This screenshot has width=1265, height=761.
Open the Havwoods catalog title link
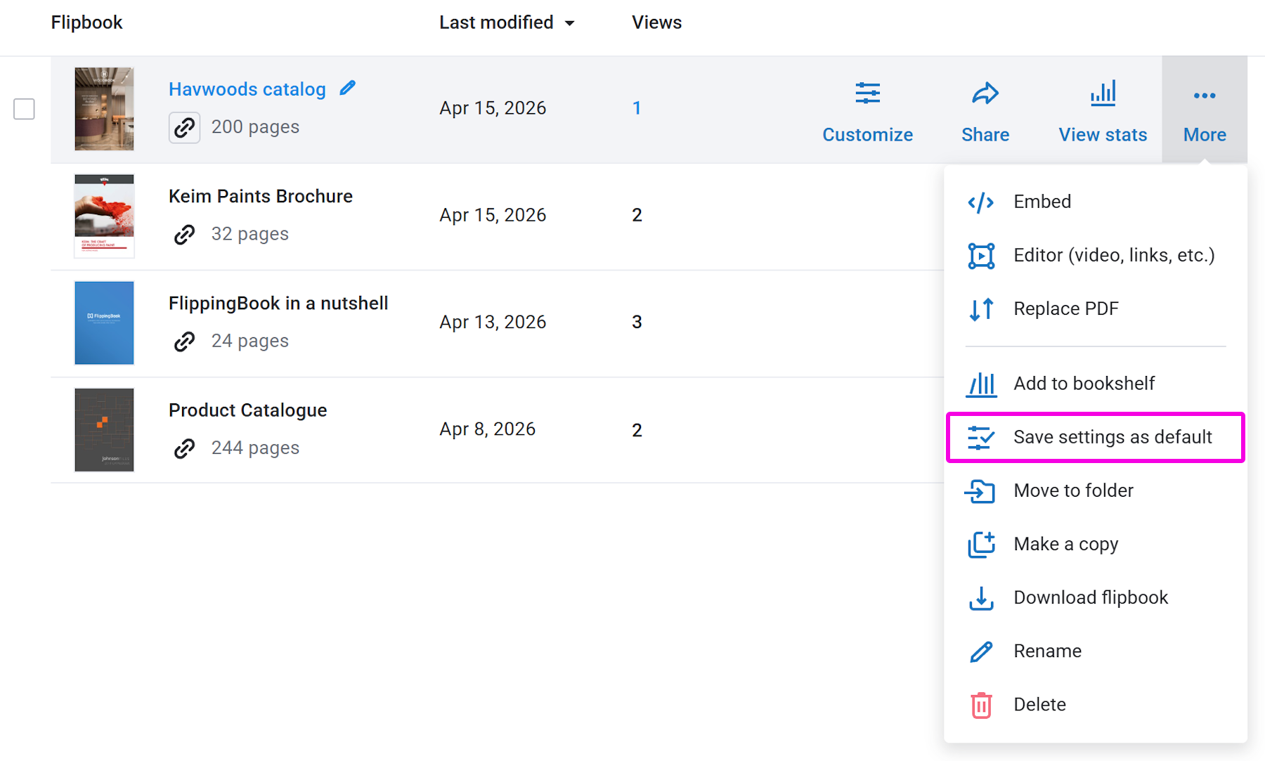(247, 89)
